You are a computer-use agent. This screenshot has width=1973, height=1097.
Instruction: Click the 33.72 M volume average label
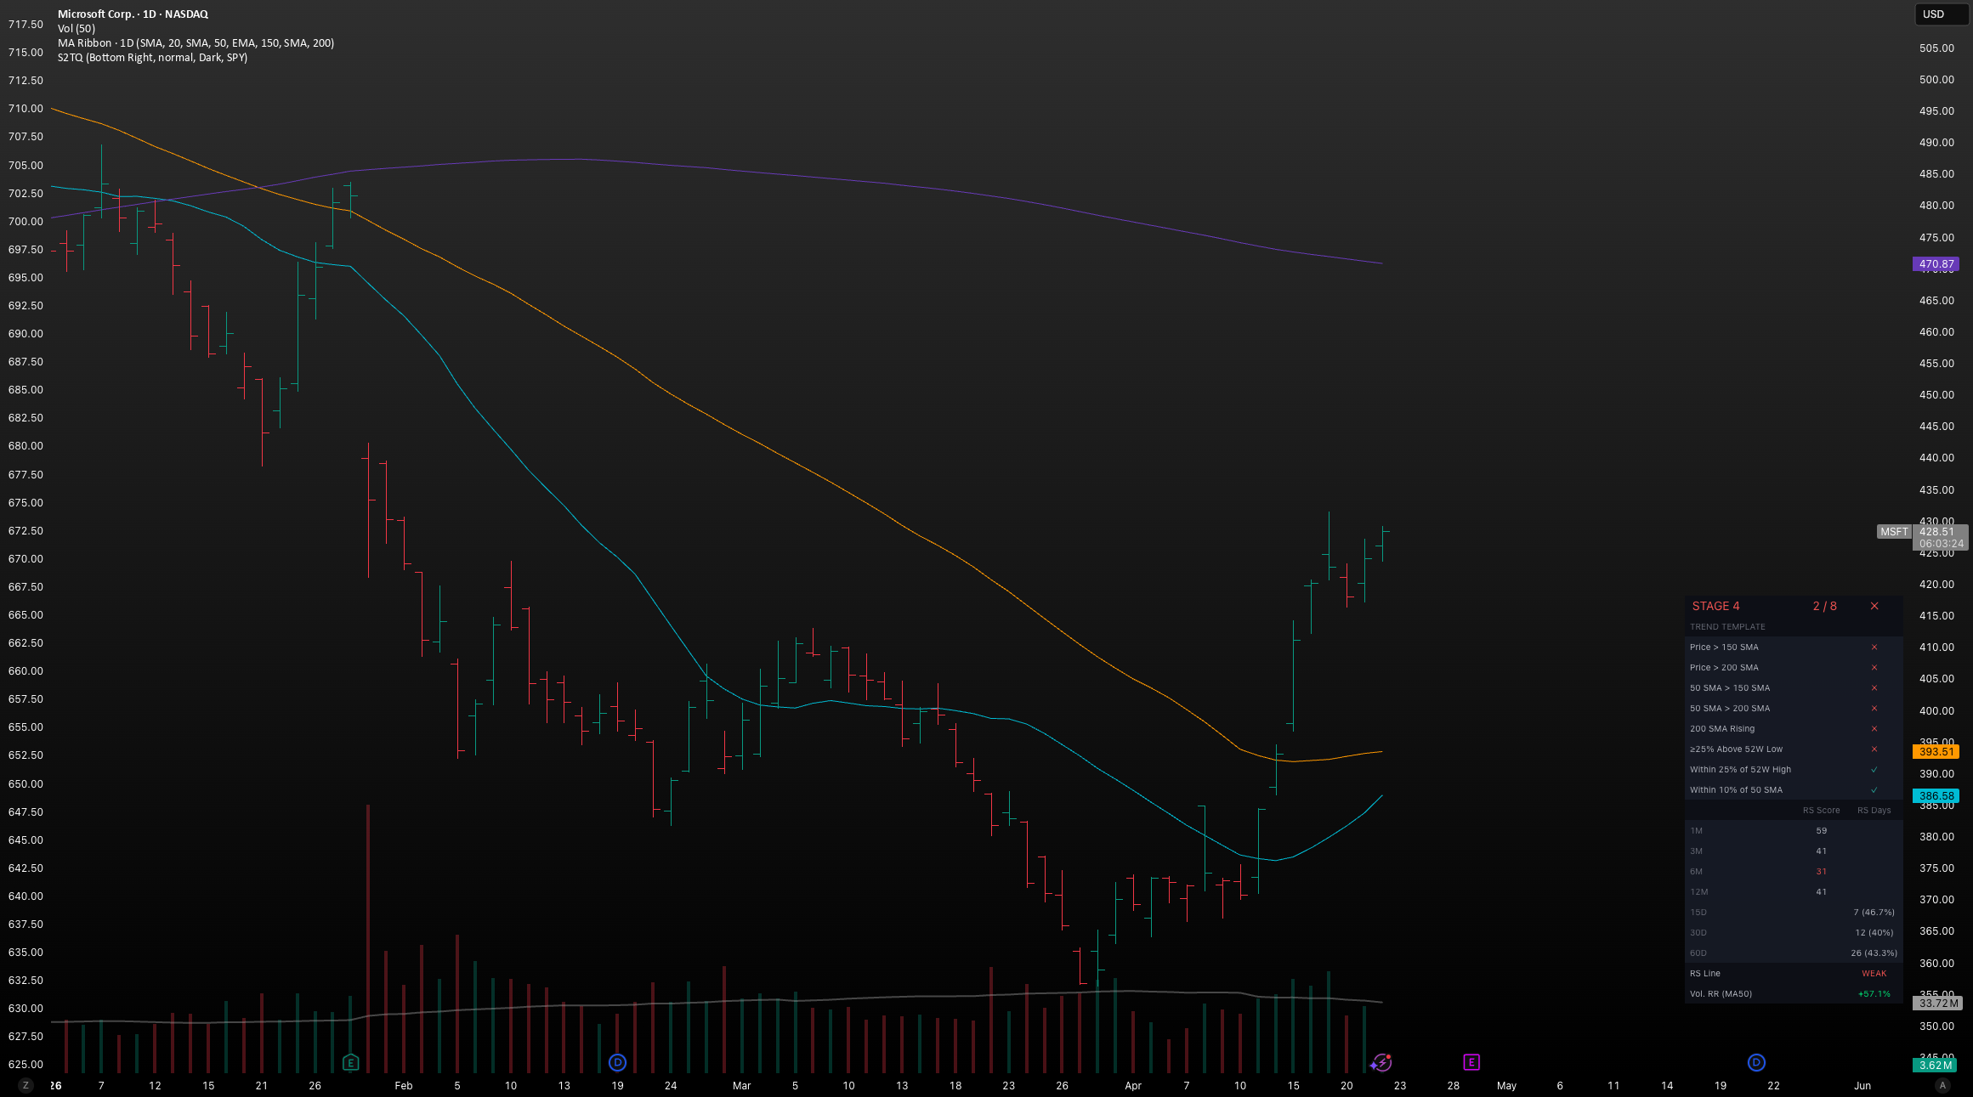coord(1937,1004)
